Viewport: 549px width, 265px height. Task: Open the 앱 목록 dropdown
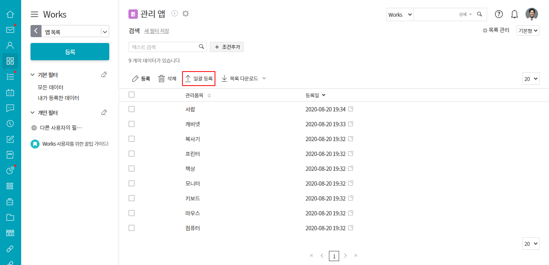click(x=105, y=32)
